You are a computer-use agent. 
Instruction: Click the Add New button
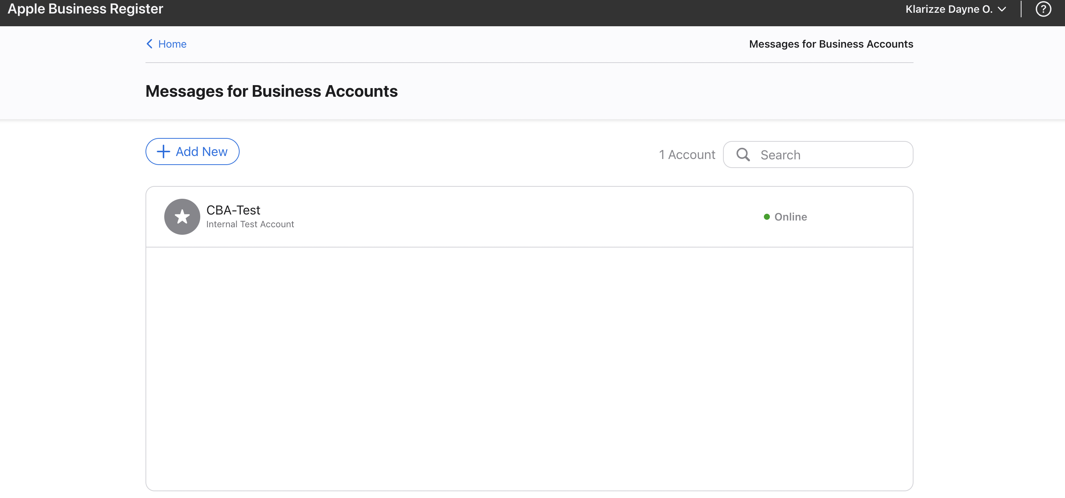click(x=192, y=151)
